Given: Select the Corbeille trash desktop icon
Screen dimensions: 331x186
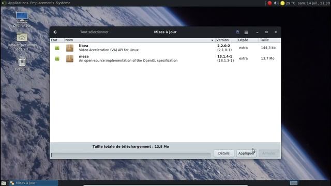Looking at the screenshot, I should click(22, 64).
